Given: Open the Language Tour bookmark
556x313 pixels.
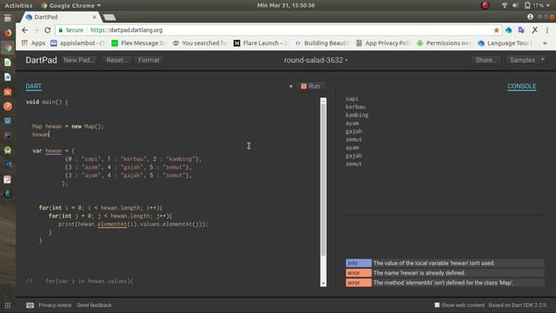Looking at the screenshot, I should (x=505, y=43).
